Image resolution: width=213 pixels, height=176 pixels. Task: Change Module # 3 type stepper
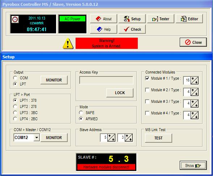[x=195, y=104]
